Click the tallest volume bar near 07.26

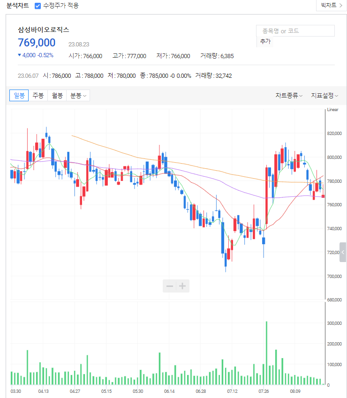click(266, 353)
